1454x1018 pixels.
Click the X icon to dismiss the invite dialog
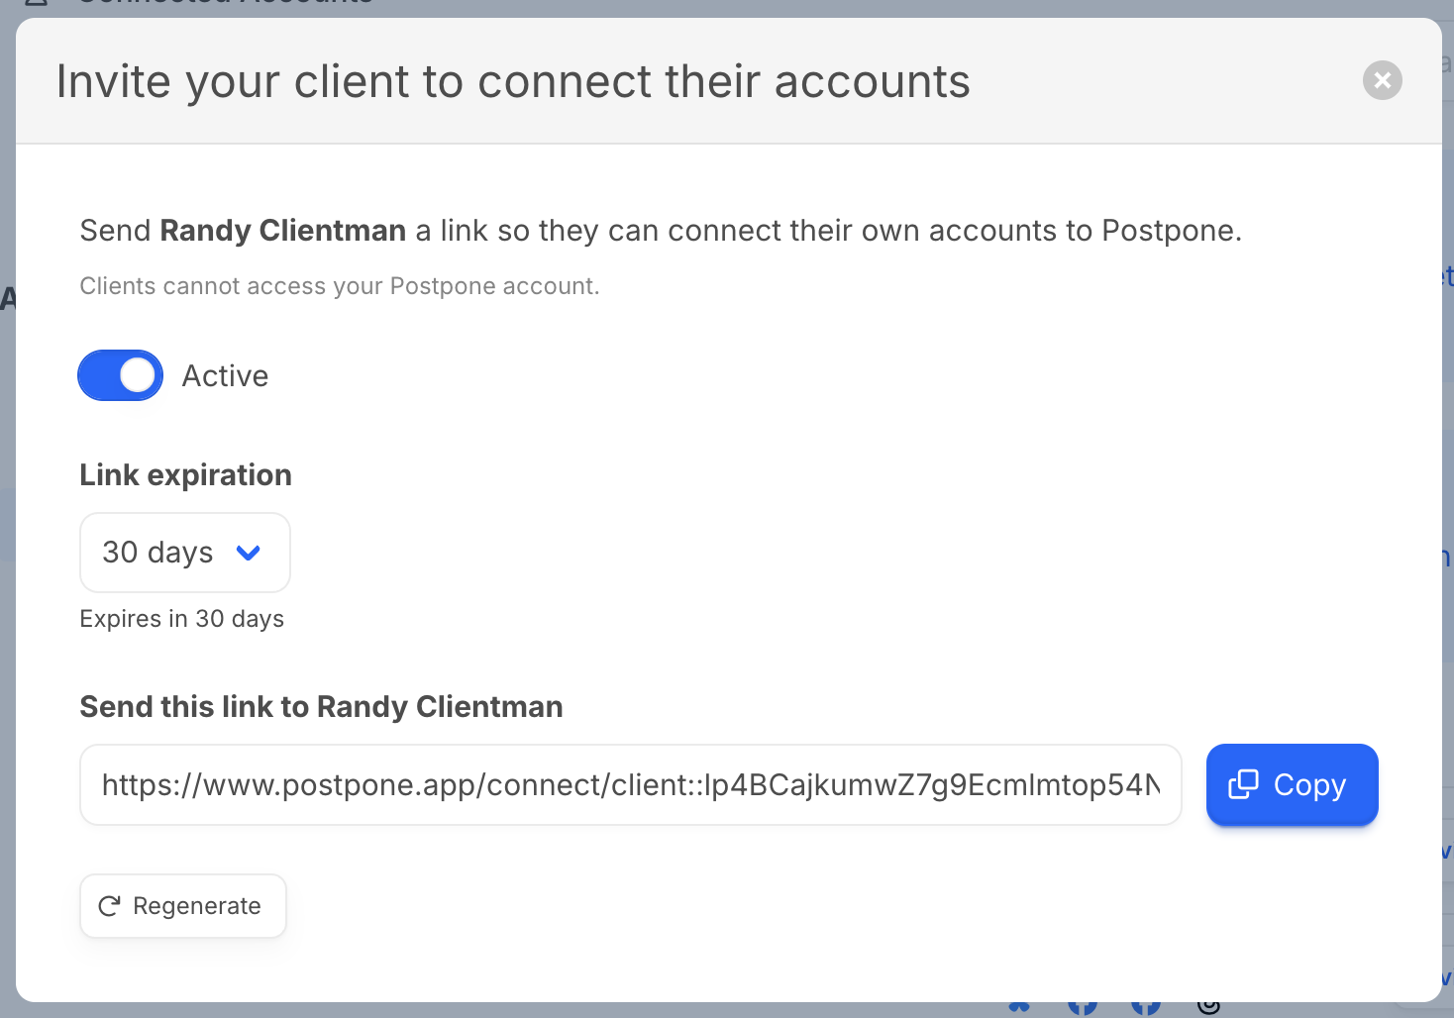[1382, 80]
